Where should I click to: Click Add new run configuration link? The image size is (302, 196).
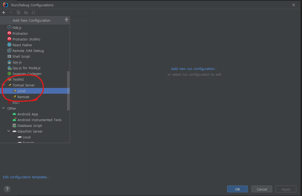(194, 69)
